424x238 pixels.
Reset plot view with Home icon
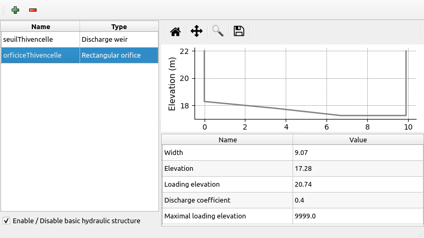[175, 31]
